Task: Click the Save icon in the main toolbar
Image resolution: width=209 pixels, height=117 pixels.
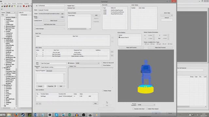Action: (x=5, y=6)
